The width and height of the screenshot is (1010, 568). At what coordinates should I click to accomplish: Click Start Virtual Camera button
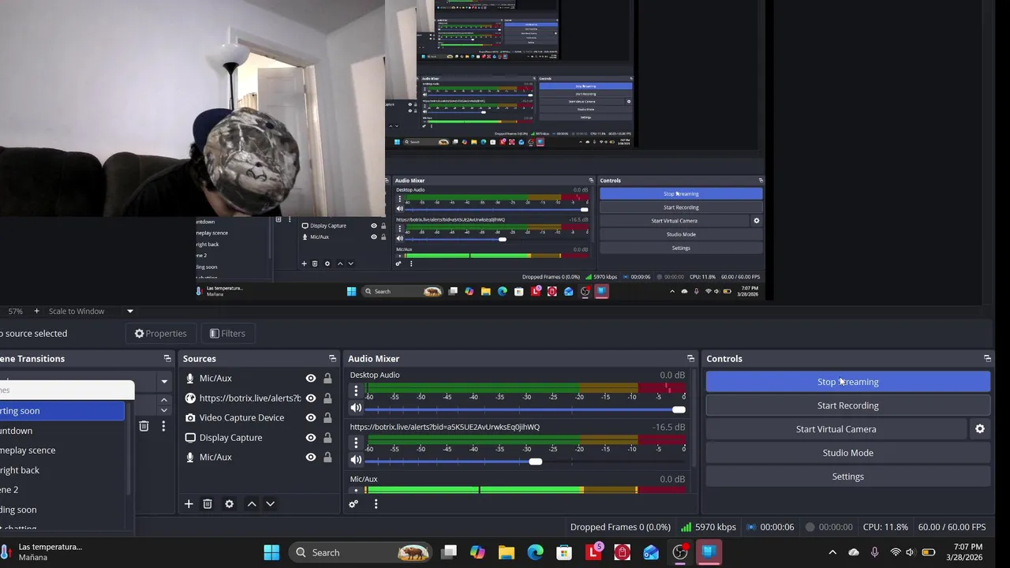point(836,429)
